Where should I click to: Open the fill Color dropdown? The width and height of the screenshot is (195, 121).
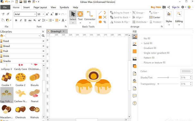[191, 71]
